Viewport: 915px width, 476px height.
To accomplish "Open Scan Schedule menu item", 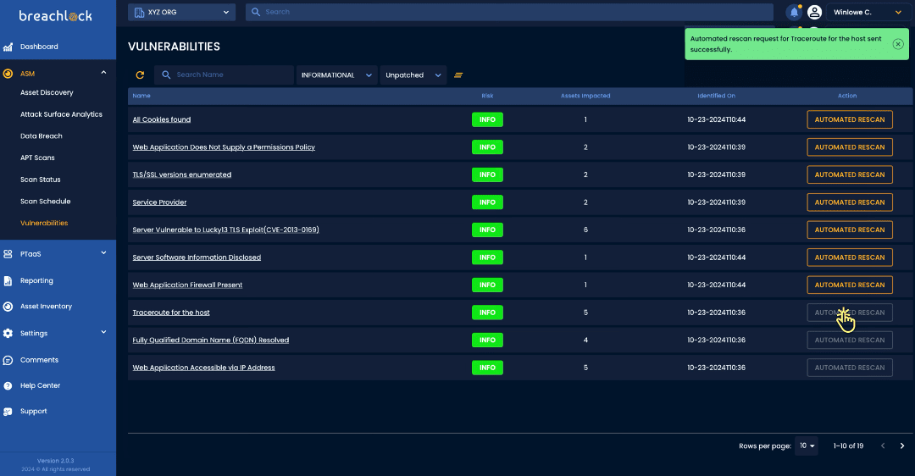I will pos(46,202).
